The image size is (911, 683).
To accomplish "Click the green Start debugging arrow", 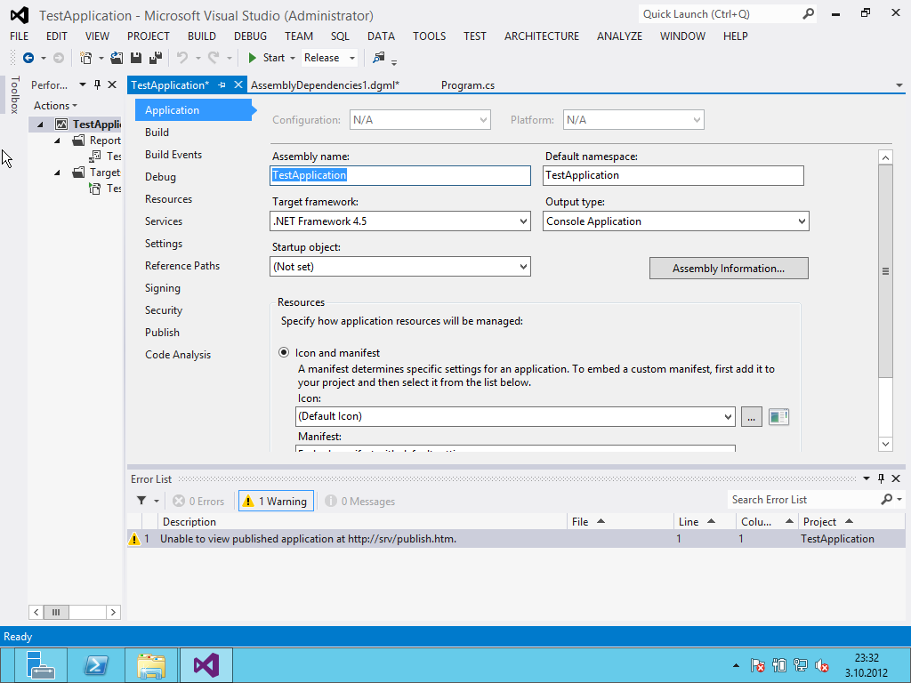I will 252,58.
